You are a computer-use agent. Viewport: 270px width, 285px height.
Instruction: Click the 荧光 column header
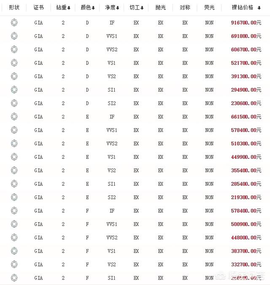coord(209,8)
